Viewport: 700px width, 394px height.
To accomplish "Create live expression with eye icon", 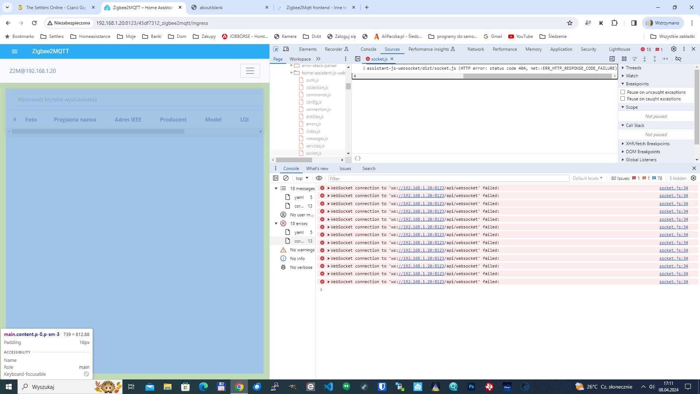I will click(x=319, y=178).
